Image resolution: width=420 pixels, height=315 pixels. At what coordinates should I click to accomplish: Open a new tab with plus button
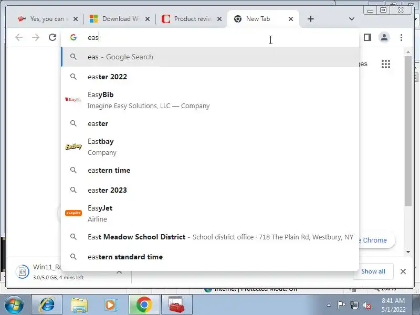[x=311, y=19]
